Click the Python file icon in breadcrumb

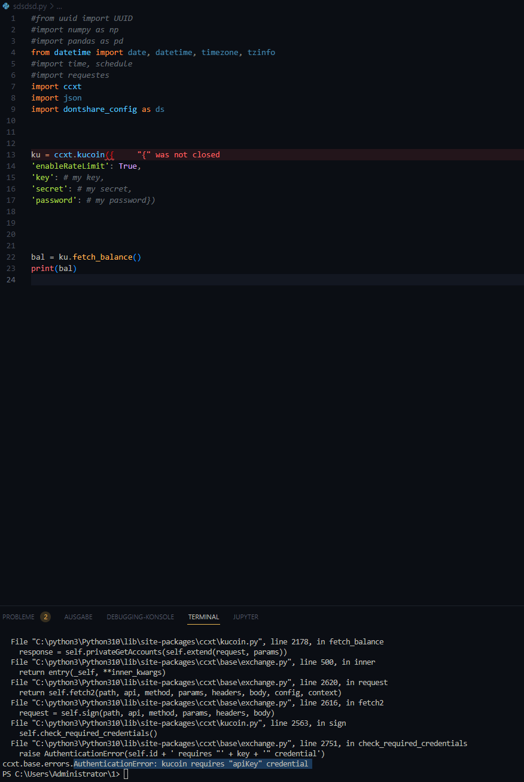click(6, 6)
